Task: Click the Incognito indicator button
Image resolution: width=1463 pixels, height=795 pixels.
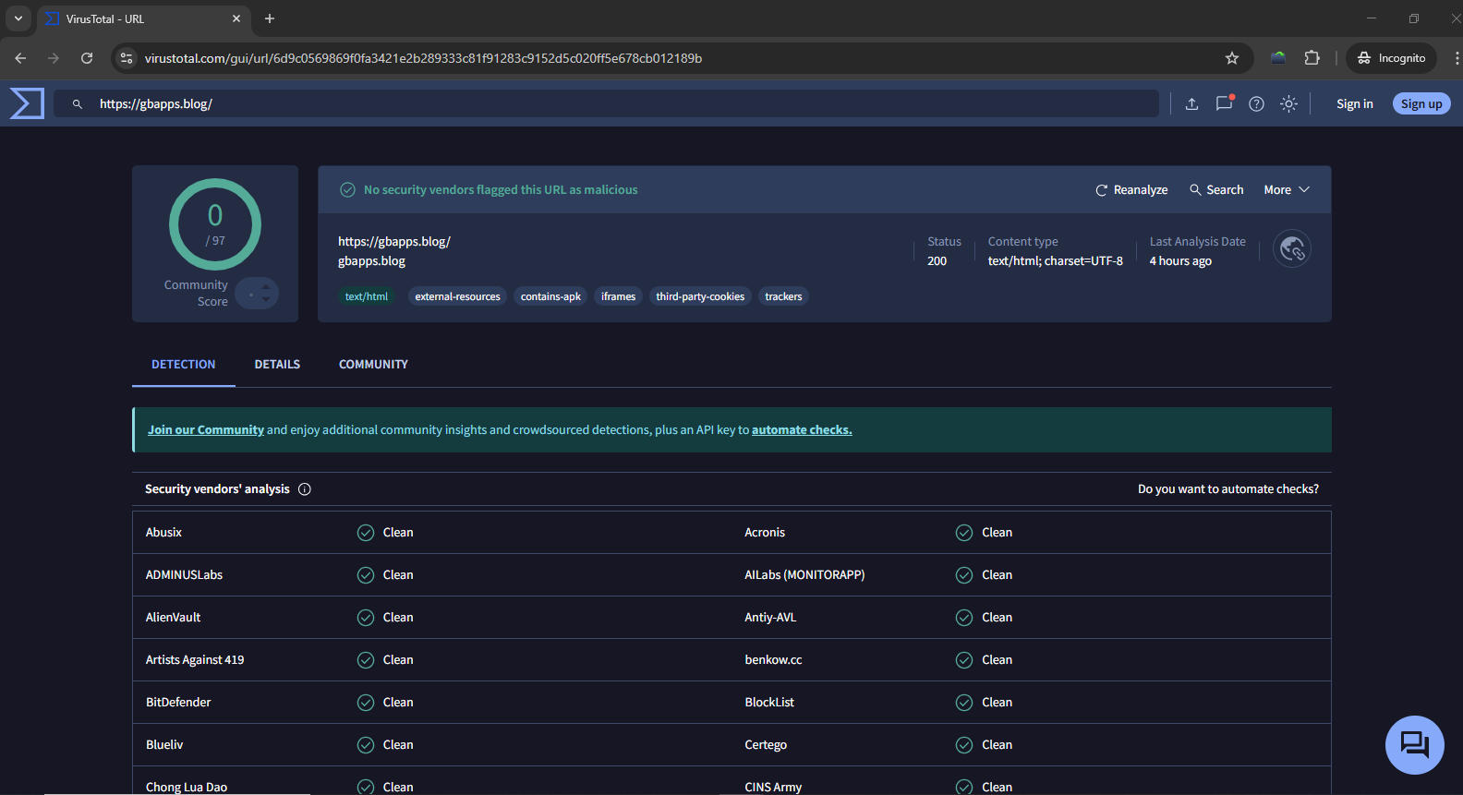Action: [x=1391, y=58]
